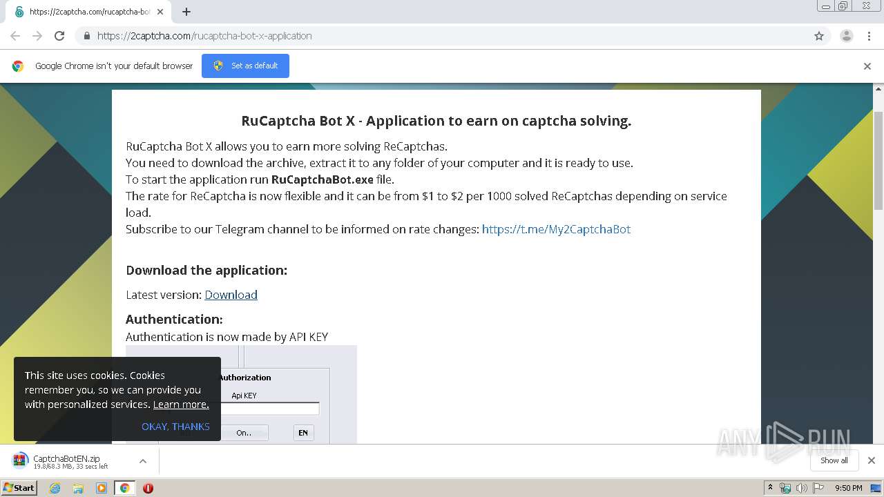Switch to Chrome in the taskbar
This screenshot has width=884, height=497.
click(x=124, y=488)
